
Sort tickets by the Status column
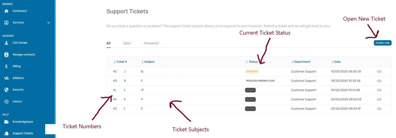tap(252, 62)
